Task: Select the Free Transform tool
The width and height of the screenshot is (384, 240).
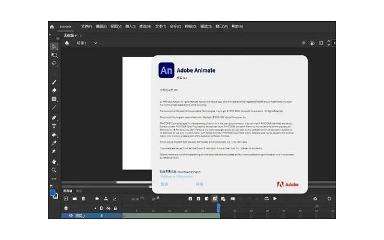Action: click(x=54, y=55)
